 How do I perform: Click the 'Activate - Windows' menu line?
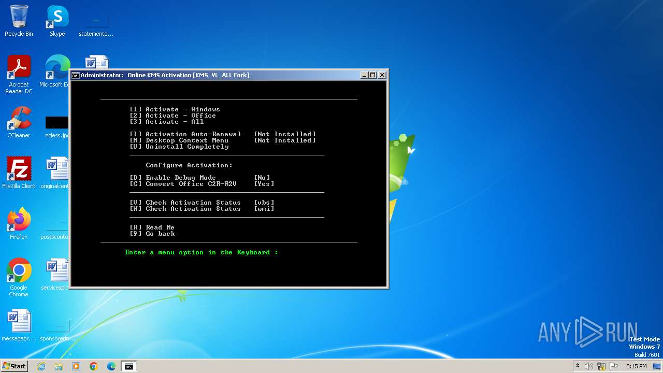tap(175, 109)
